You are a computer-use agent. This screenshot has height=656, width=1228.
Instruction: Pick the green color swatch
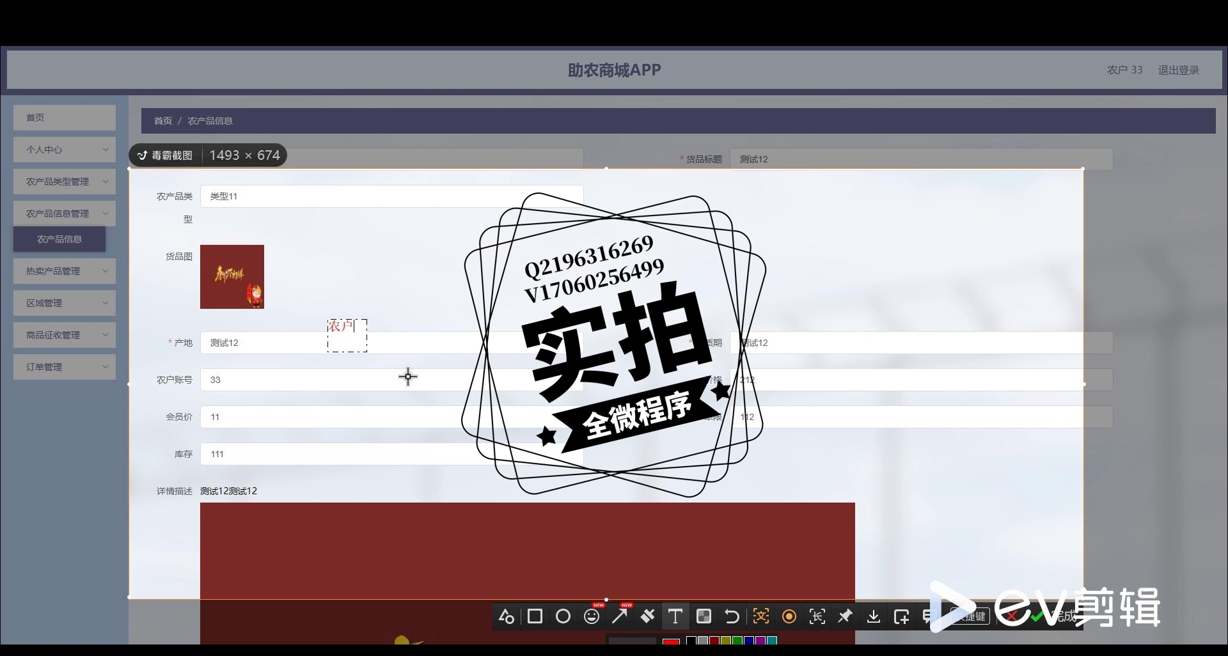(737, 641)
